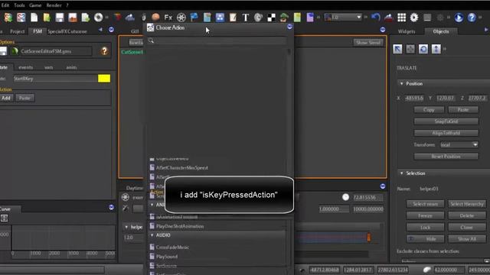This screenshot has width=490, height=275.
Task: Click the Paste action button beside Add
Action: point(24,98)
